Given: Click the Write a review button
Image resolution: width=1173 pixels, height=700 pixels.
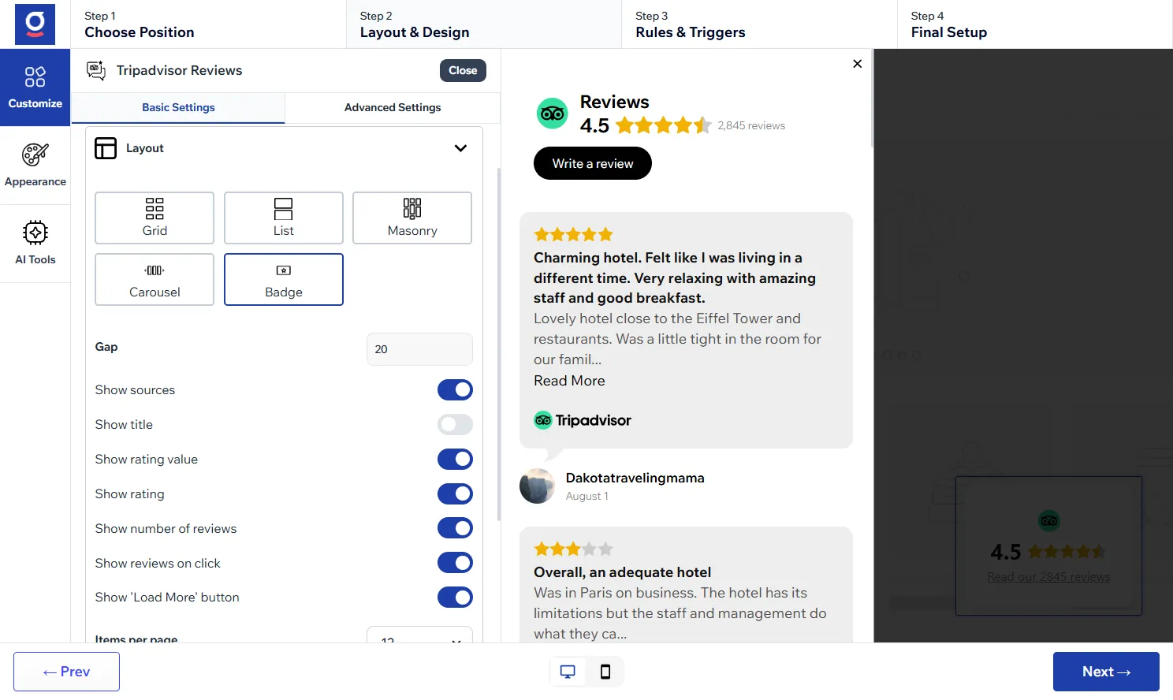Looking at the screenshot, I should [x=593, y=163].
